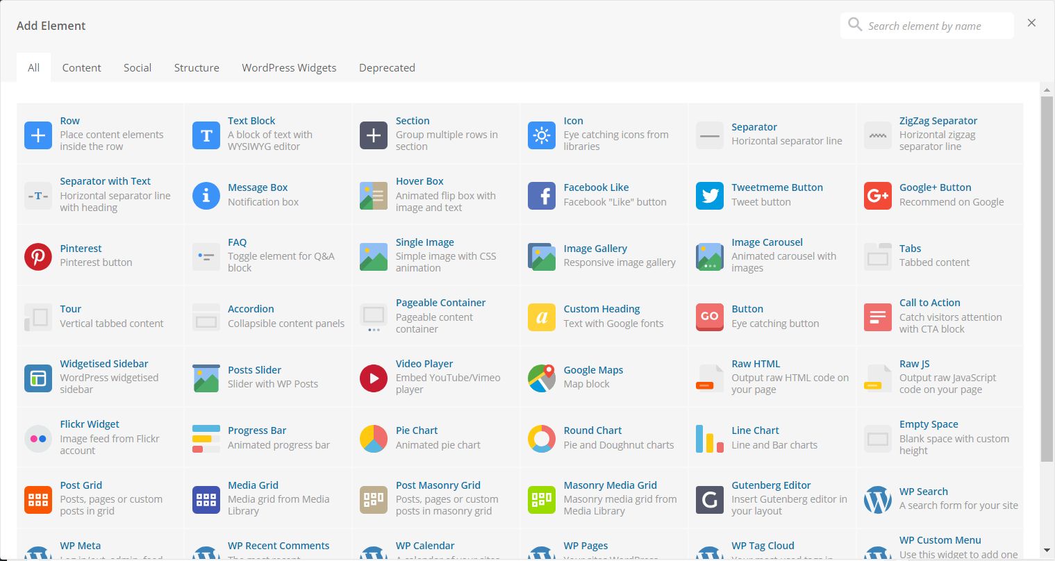Insert the Posts Slider element
This screenshot has height=561, width=1055.
pos(268,377)
